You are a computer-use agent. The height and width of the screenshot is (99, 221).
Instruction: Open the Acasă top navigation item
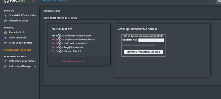pyautogui.click(x=47, y=1)
